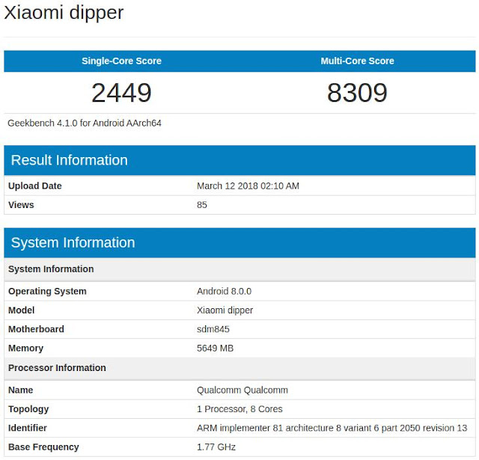Click the Views label

[21, 205]
